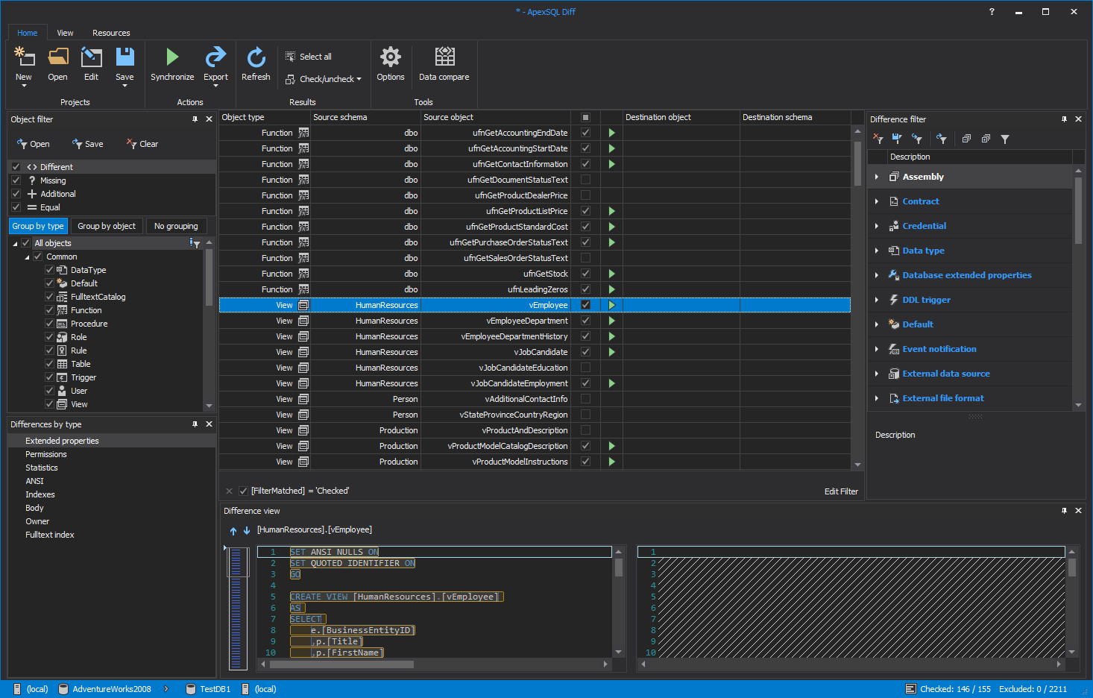Click the Edit Filter link
1093x698 pixels.
(841, 491)
